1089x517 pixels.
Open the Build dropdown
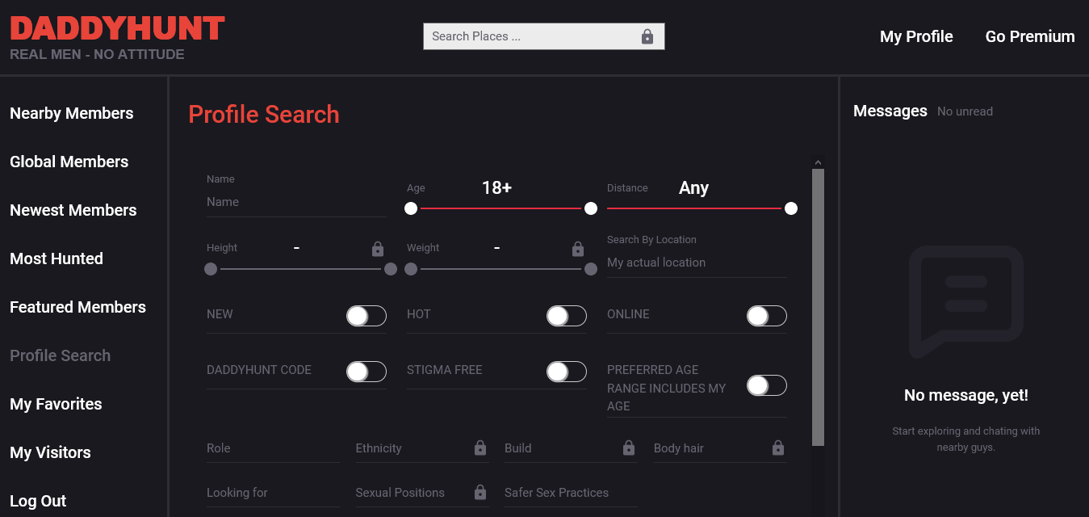[571, 448]
